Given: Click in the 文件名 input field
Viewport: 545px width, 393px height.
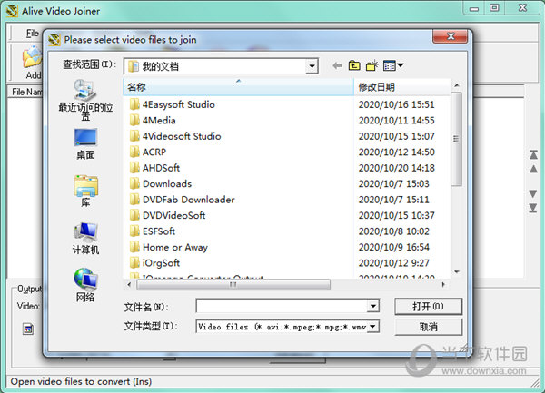Looking at the screenshot, I should 282,306.
